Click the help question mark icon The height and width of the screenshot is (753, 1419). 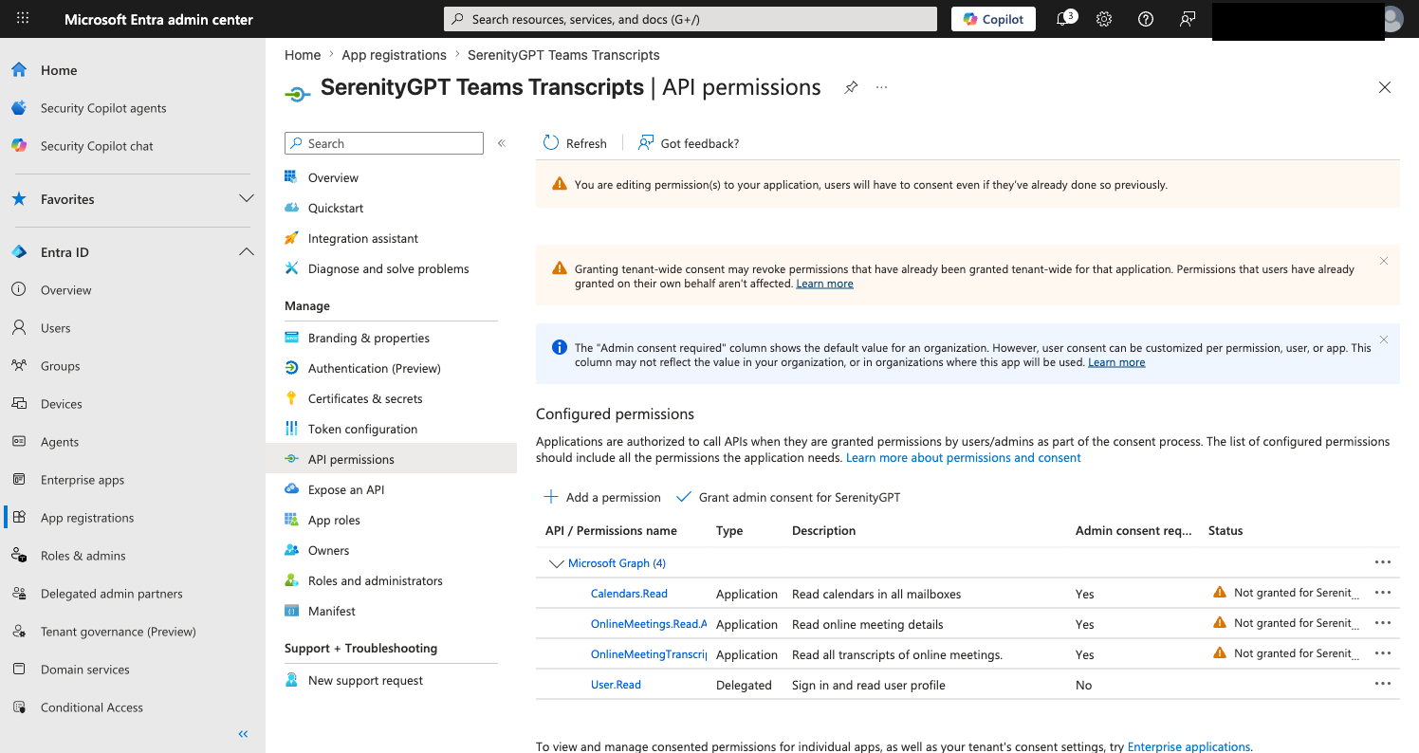1146,19
